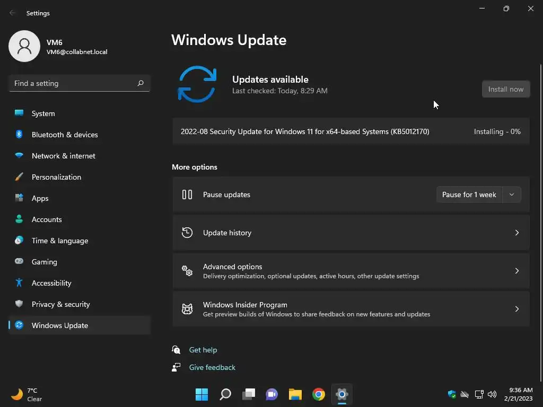This screenshot has width=543, height=407.
Task: Click the Personalization paintbrush icon
Action: point(19,177)
